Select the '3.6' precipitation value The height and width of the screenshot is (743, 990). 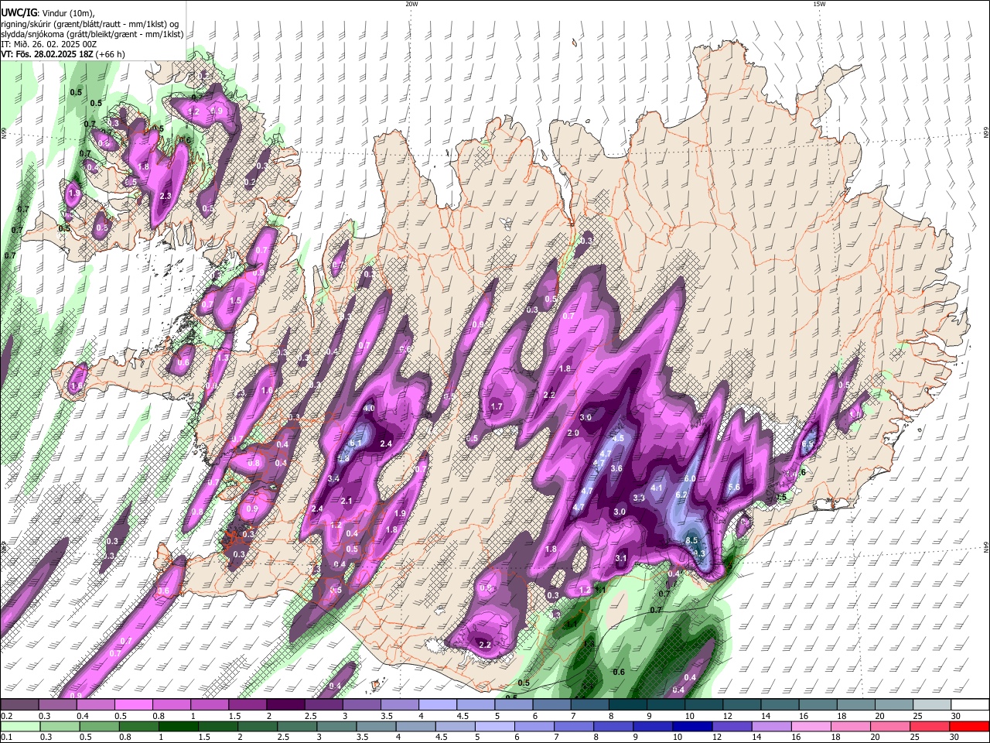616,468
